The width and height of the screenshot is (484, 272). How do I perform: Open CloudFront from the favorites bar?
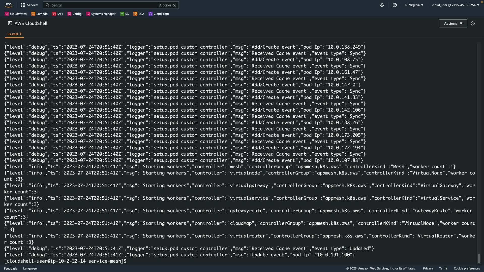[x=159, y=14]
